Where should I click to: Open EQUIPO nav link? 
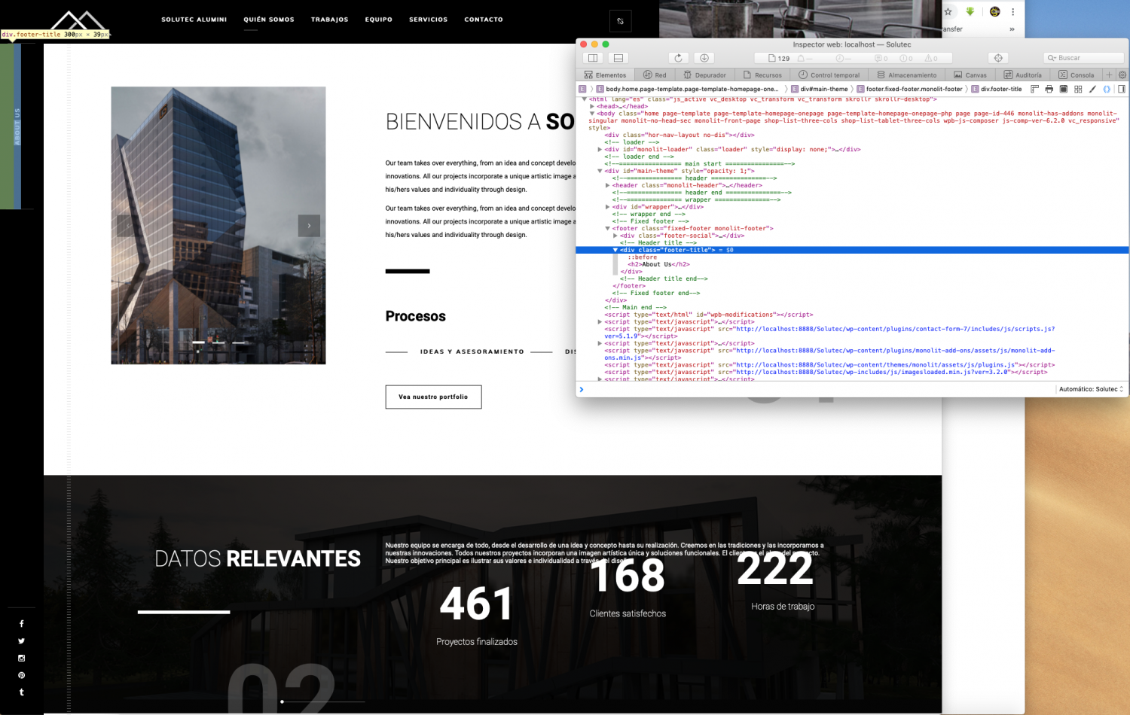379,20
